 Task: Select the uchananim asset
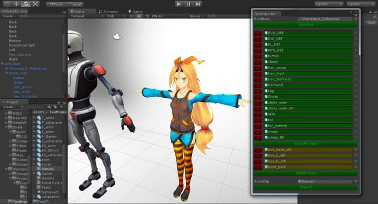point(48,197)
